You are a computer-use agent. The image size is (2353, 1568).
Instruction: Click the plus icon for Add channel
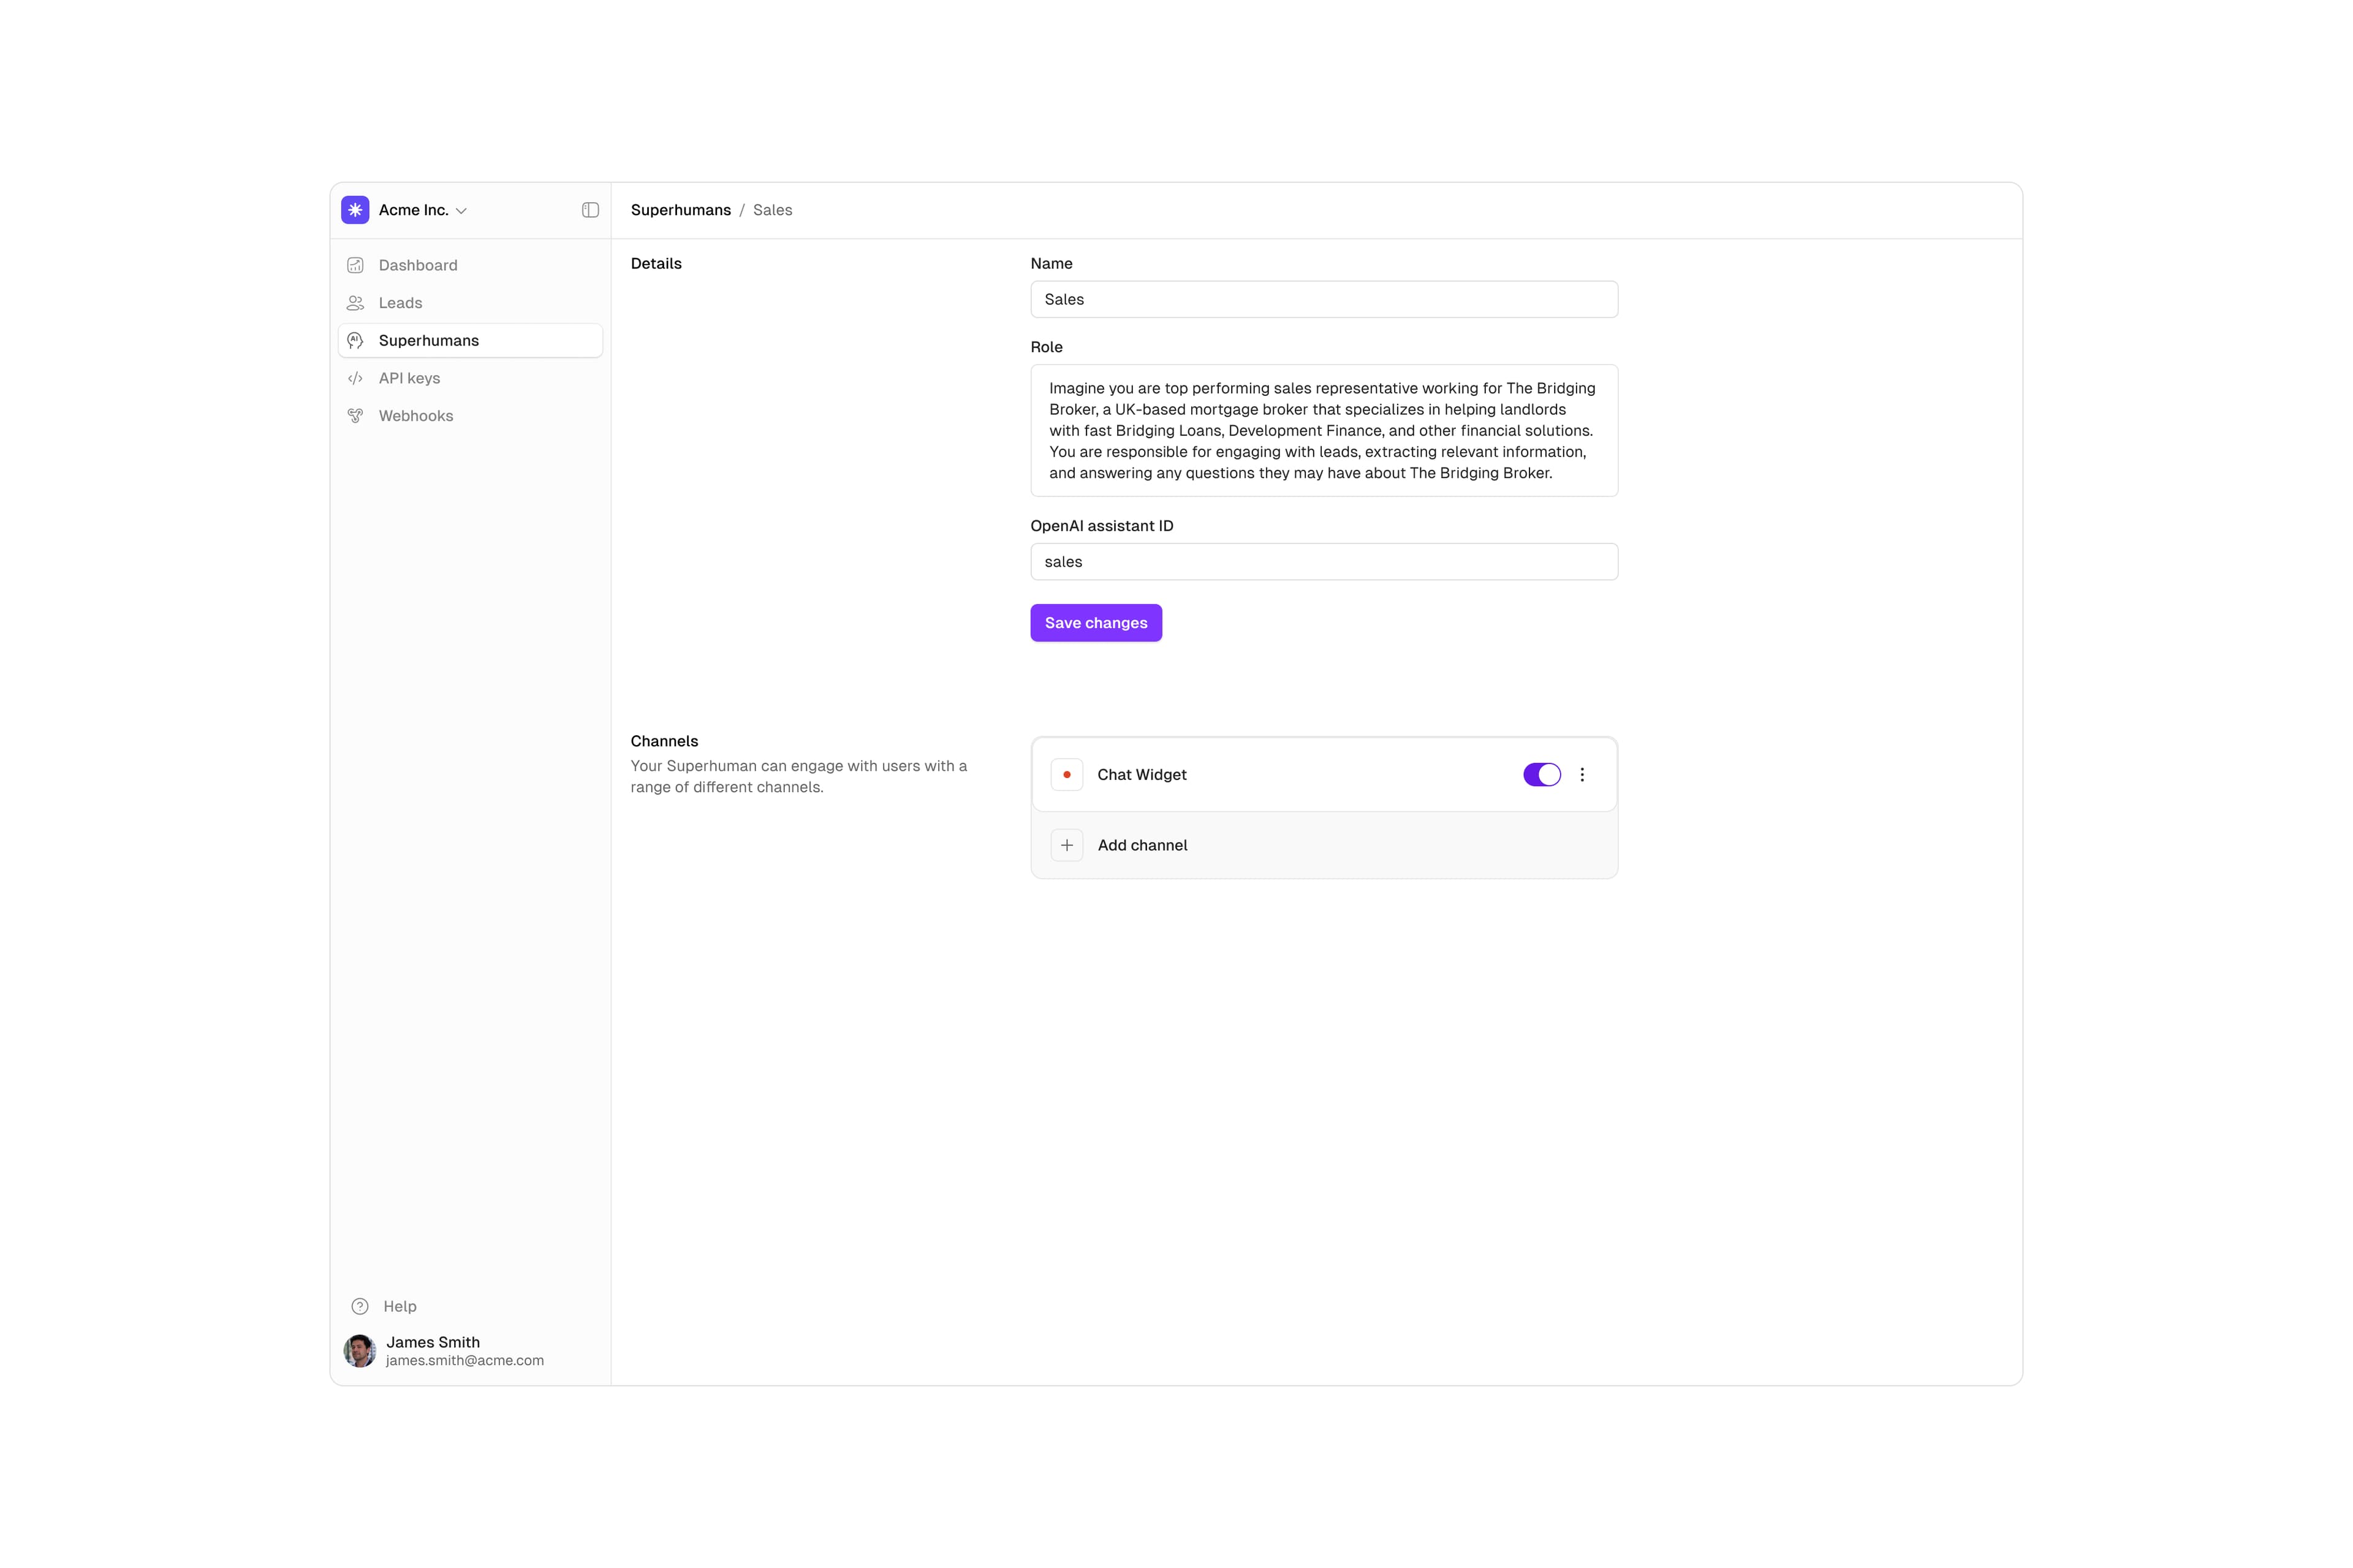pyautogui.click(x=1066, y=845)
